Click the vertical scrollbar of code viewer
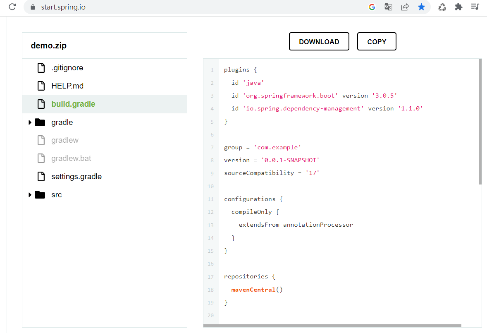The height and width of the screenshot is (333, 487). point(480,122)
